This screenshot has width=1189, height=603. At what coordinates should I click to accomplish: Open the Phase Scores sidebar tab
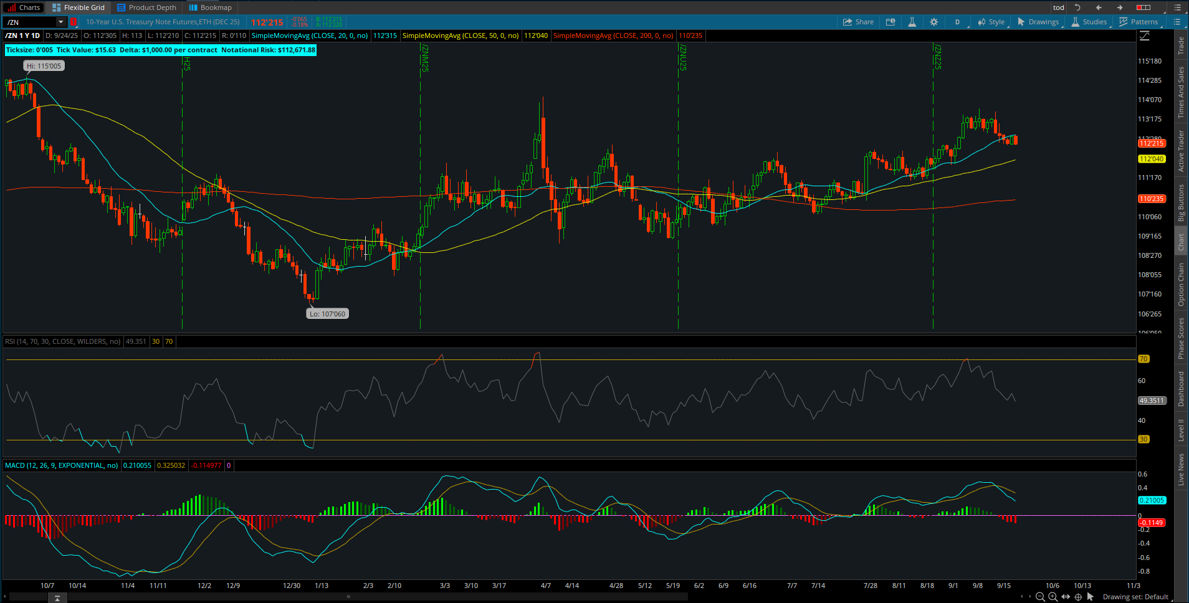click(1181, 338)
